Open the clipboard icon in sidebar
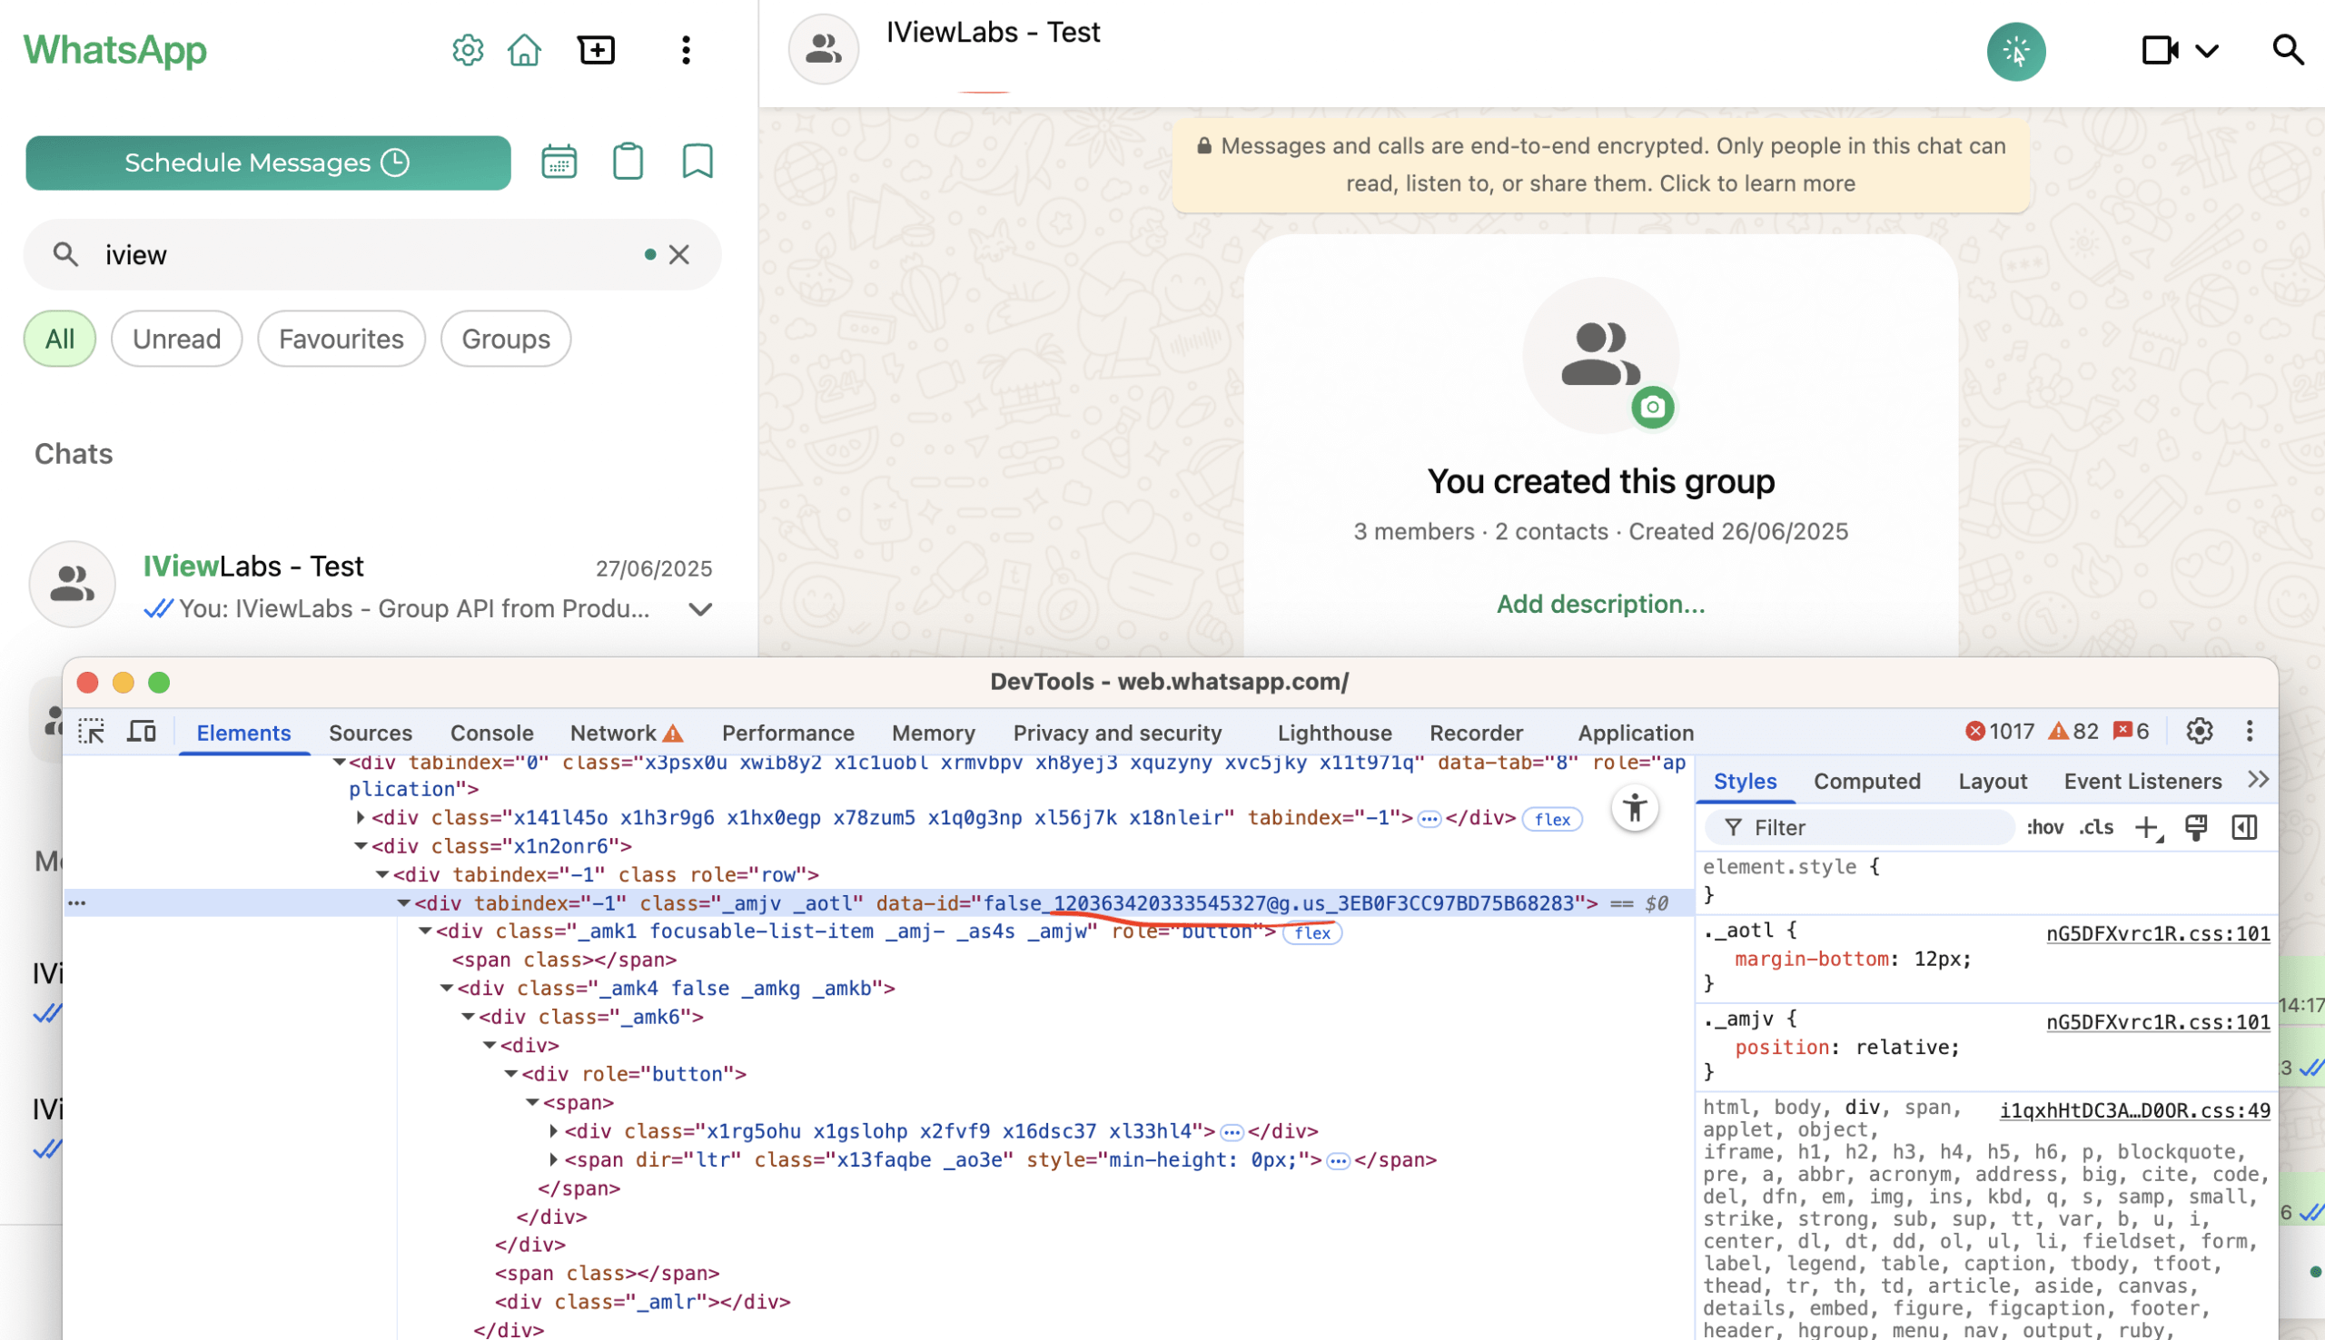 click(628, 162)
